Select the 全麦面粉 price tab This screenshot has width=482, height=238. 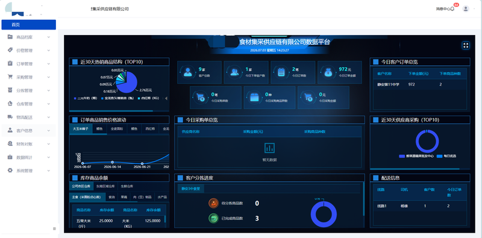tap(116, 129)
